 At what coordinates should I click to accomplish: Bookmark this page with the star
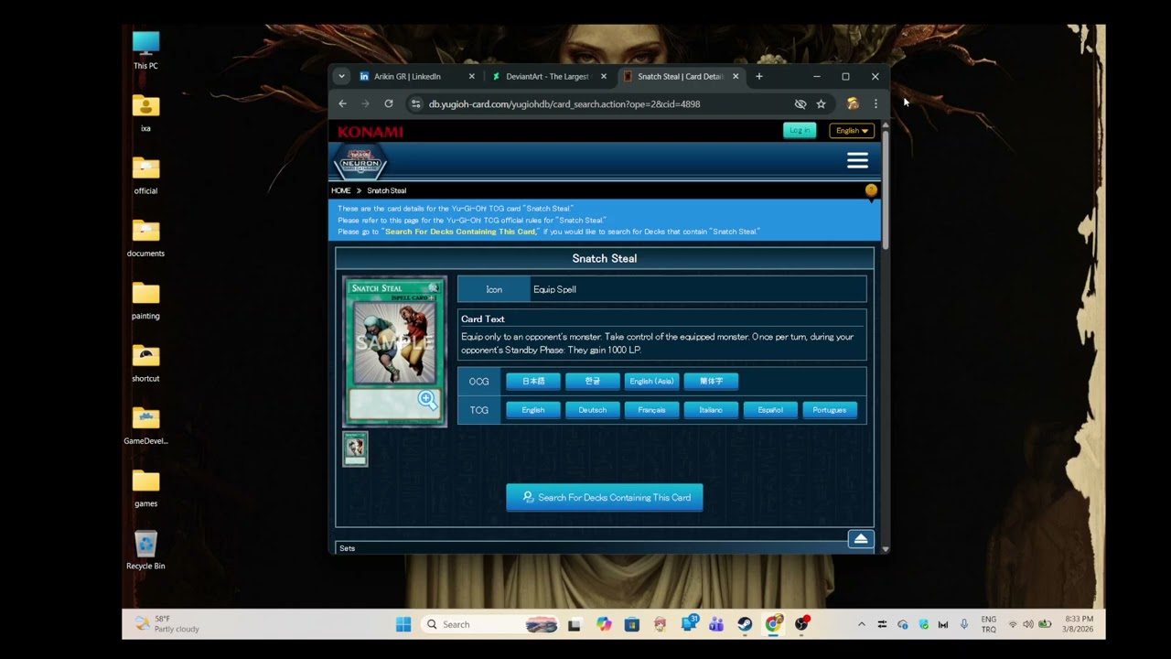point(822,104)
